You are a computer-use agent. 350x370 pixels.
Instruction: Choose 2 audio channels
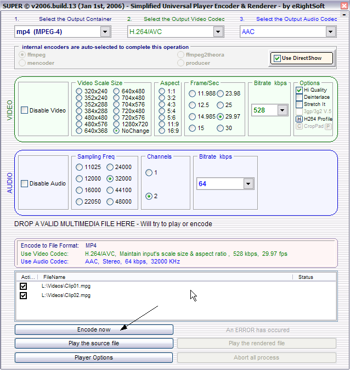[149, 197]
